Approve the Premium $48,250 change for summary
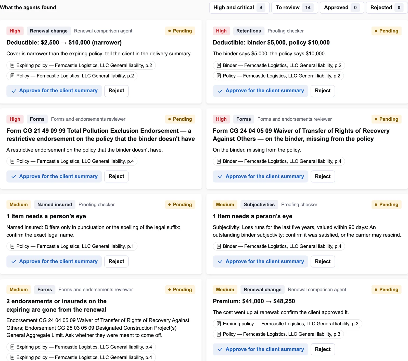The width and height of the screenshot is (408, 361). point(260,349)
